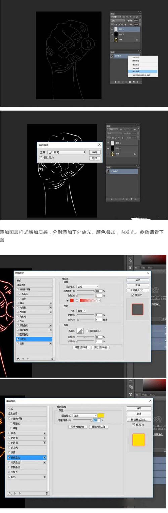Viewport: 168px width, 513px height.
Task: Select gradient radio beside red gradient bar
Action: 77,300
